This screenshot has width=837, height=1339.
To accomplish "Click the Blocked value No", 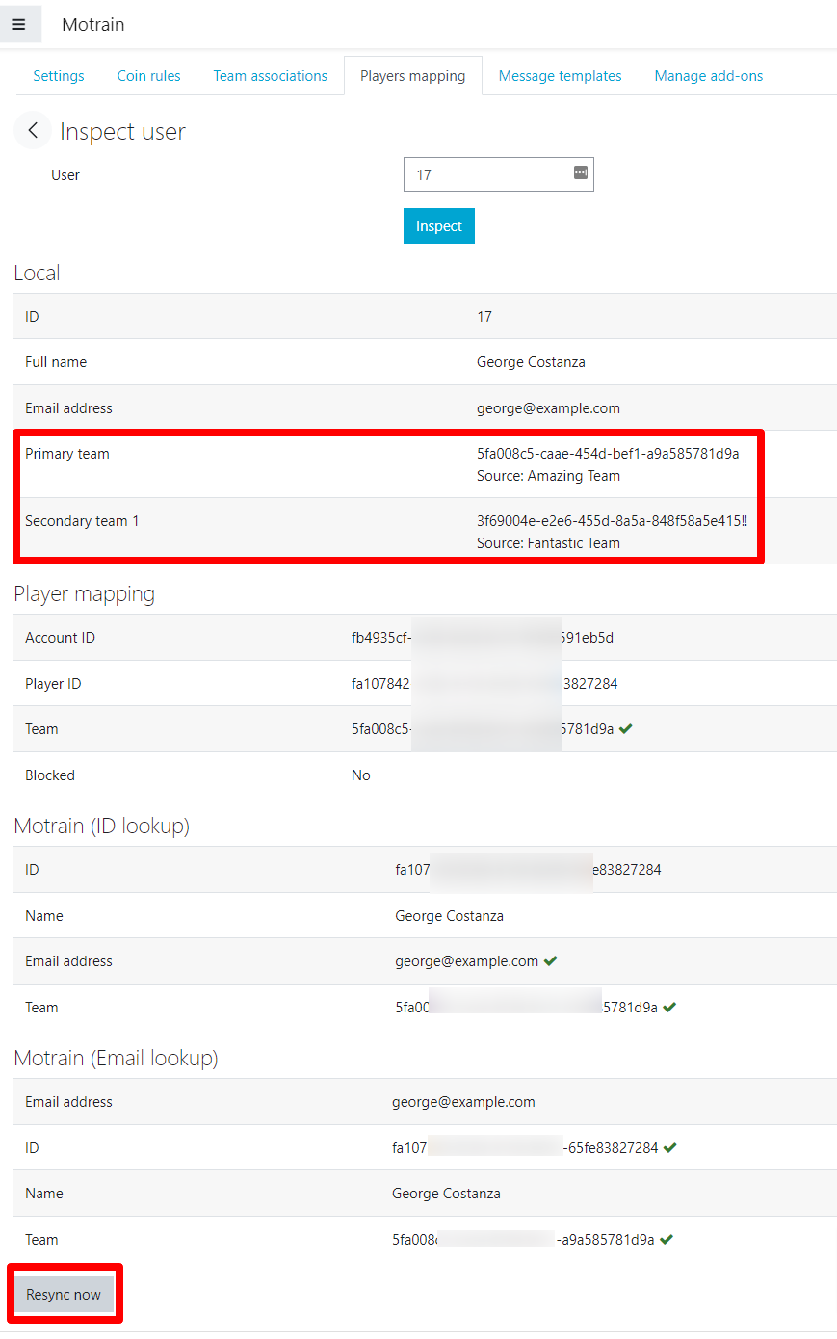I will [361, 775].
